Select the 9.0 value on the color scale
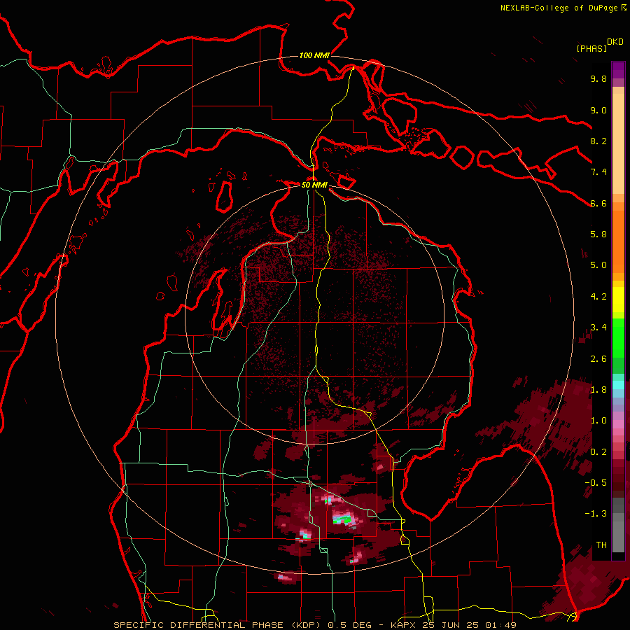The width and height of the screenshot is (630, 630). [x=598, y=110]
